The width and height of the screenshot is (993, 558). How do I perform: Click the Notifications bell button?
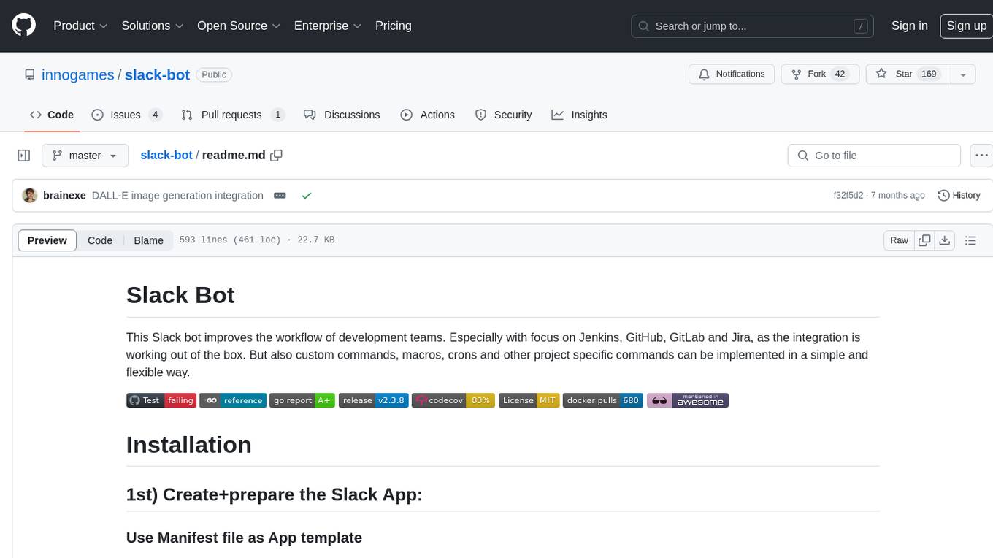[x=732, y=74]
